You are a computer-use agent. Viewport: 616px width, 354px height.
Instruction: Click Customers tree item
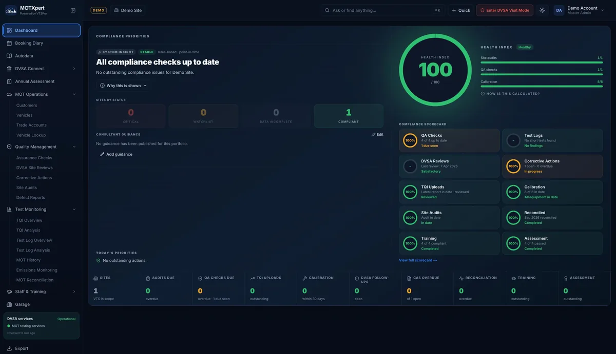tap(27, 105)
